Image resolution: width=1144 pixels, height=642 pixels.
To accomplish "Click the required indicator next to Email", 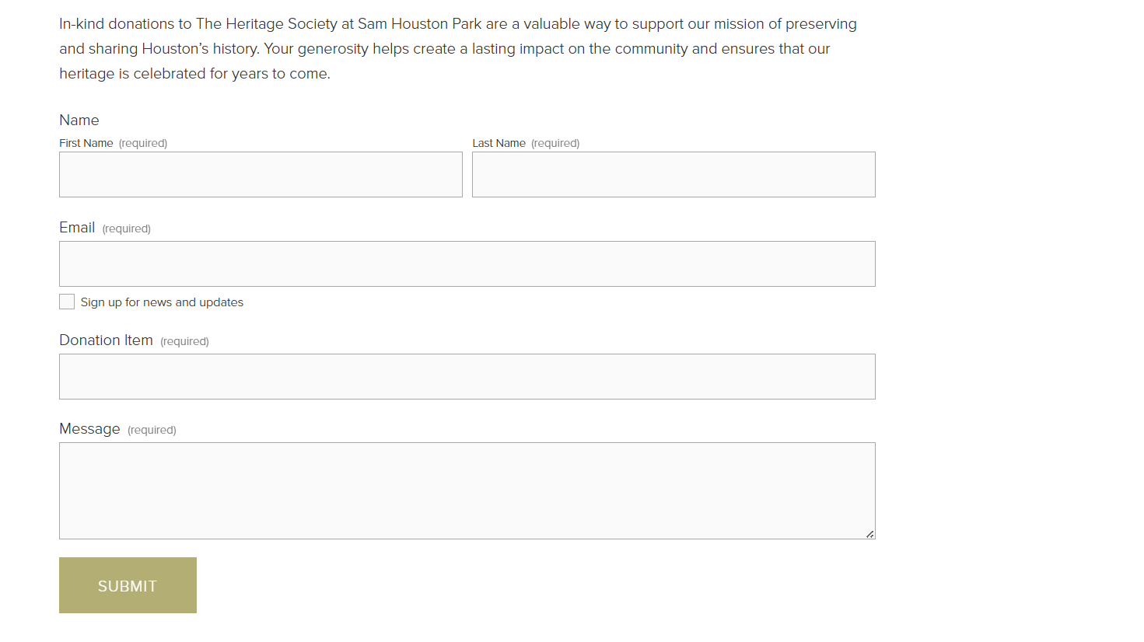I will (126, 229).
